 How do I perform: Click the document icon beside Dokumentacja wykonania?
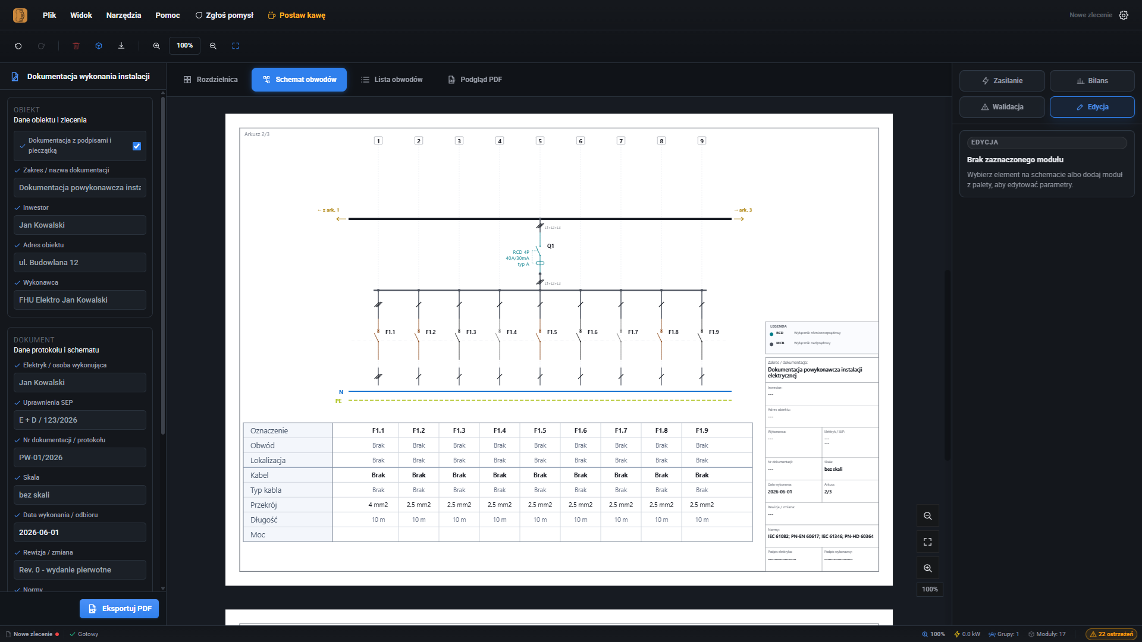[15, 77]
